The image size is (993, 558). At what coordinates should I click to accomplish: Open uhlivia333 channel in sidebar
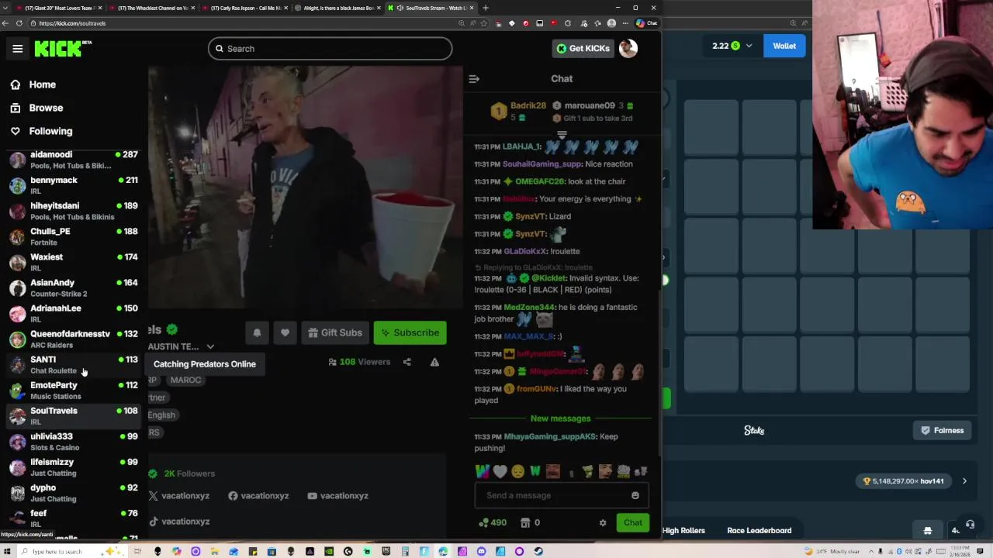click(x=74, y=441)
